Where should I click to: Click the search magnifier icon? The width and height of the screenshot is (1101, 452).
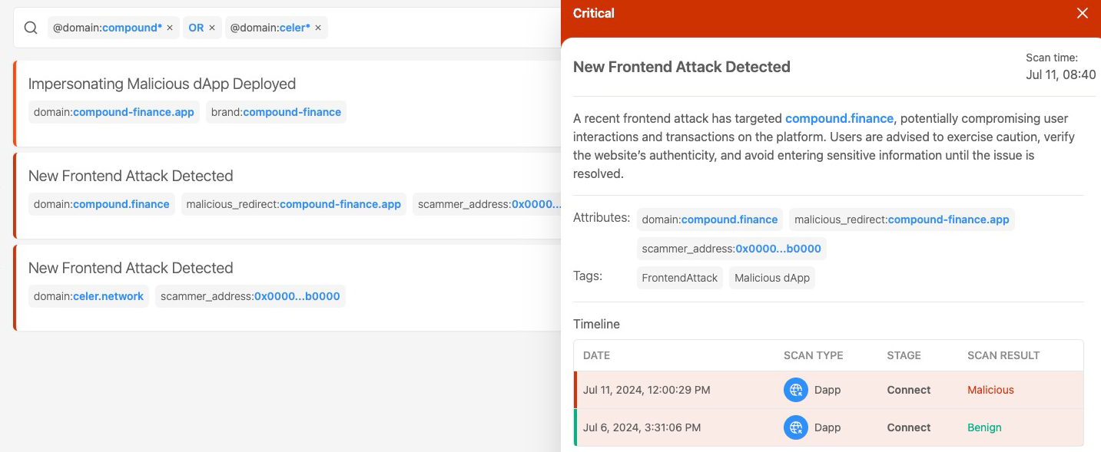click(31, 28)
